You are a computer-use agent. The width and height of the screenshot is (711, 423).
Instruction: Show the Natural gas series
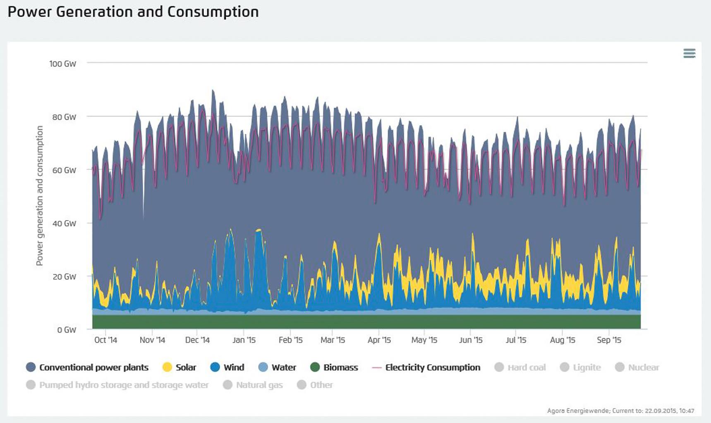pyautogui.click(x=259, y=385)
